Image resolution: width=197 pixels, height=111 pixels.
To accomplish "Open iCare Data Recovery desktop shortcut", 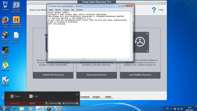I will [x=16, y=7].
